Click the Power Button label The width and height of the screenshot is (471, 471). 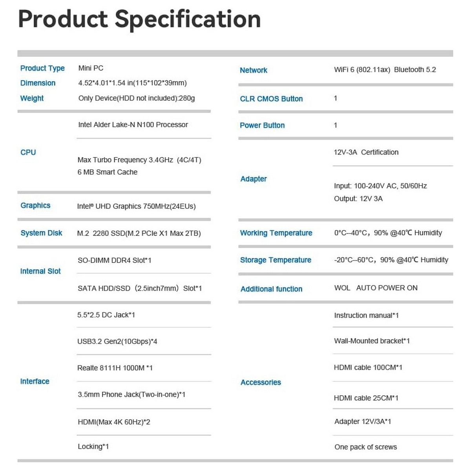(x=262, y=126)
